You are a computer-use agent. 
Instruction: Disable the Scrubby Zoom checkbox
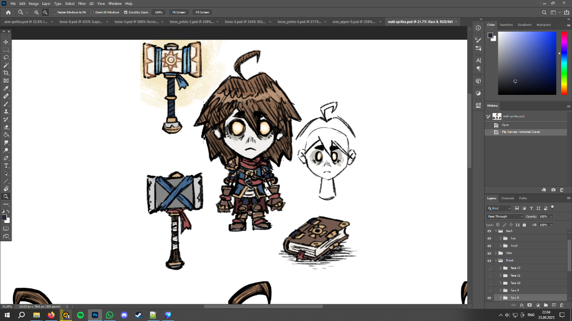(126, 12)
